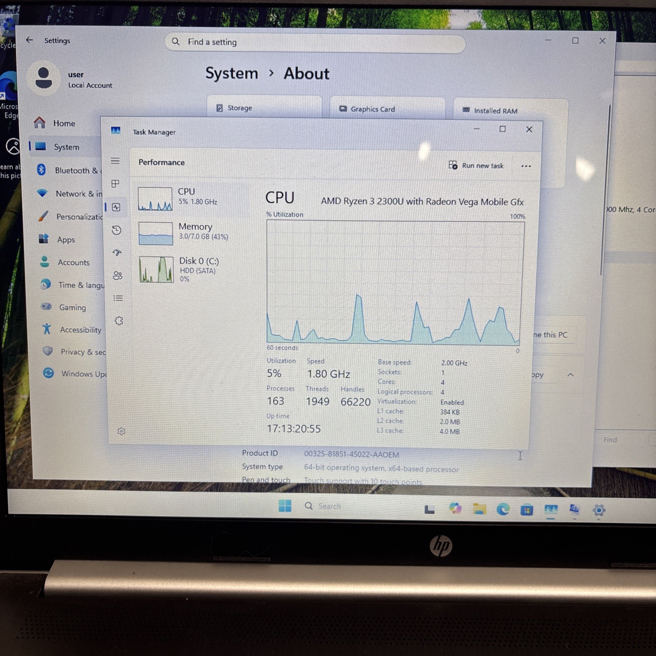The height and width of the screenshot is (656, 656).
Task: Go back with Settings back arrow
Action: pyautogui.click(x=29, y=40)
